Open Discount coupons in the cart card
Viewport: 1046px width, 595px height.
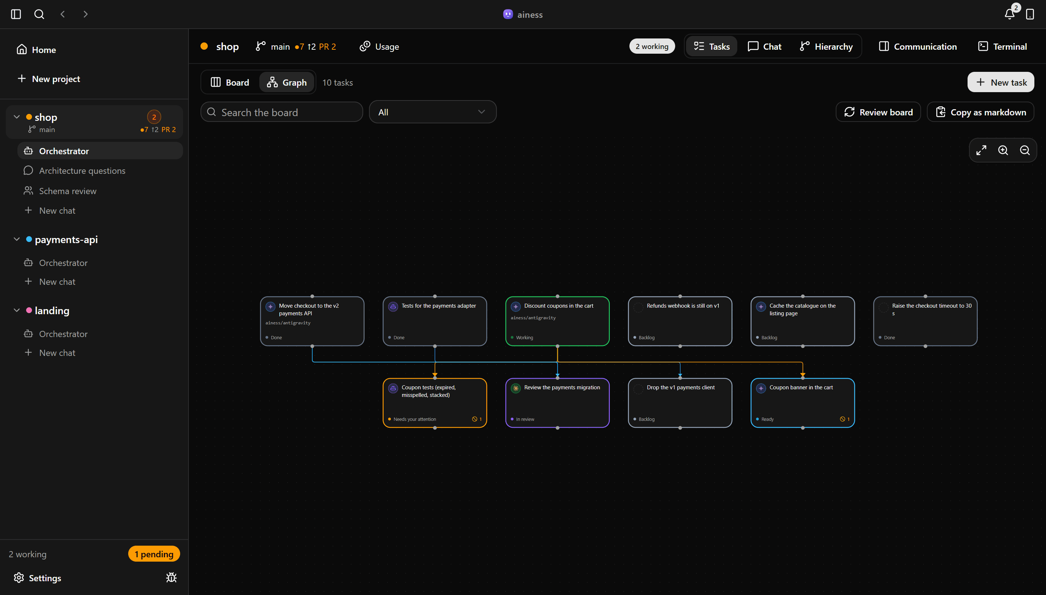point(558,321)
